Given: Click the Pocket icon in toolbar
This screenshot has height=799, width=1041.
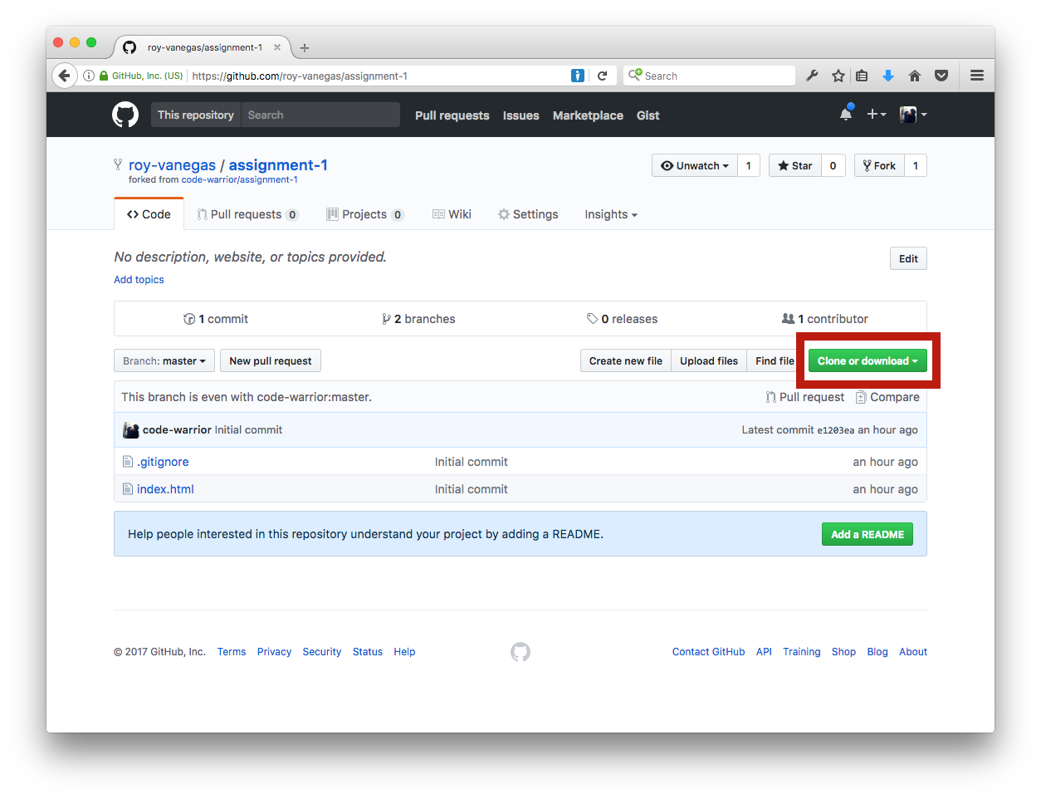Looking at the screenshot, I should [941, 76].
